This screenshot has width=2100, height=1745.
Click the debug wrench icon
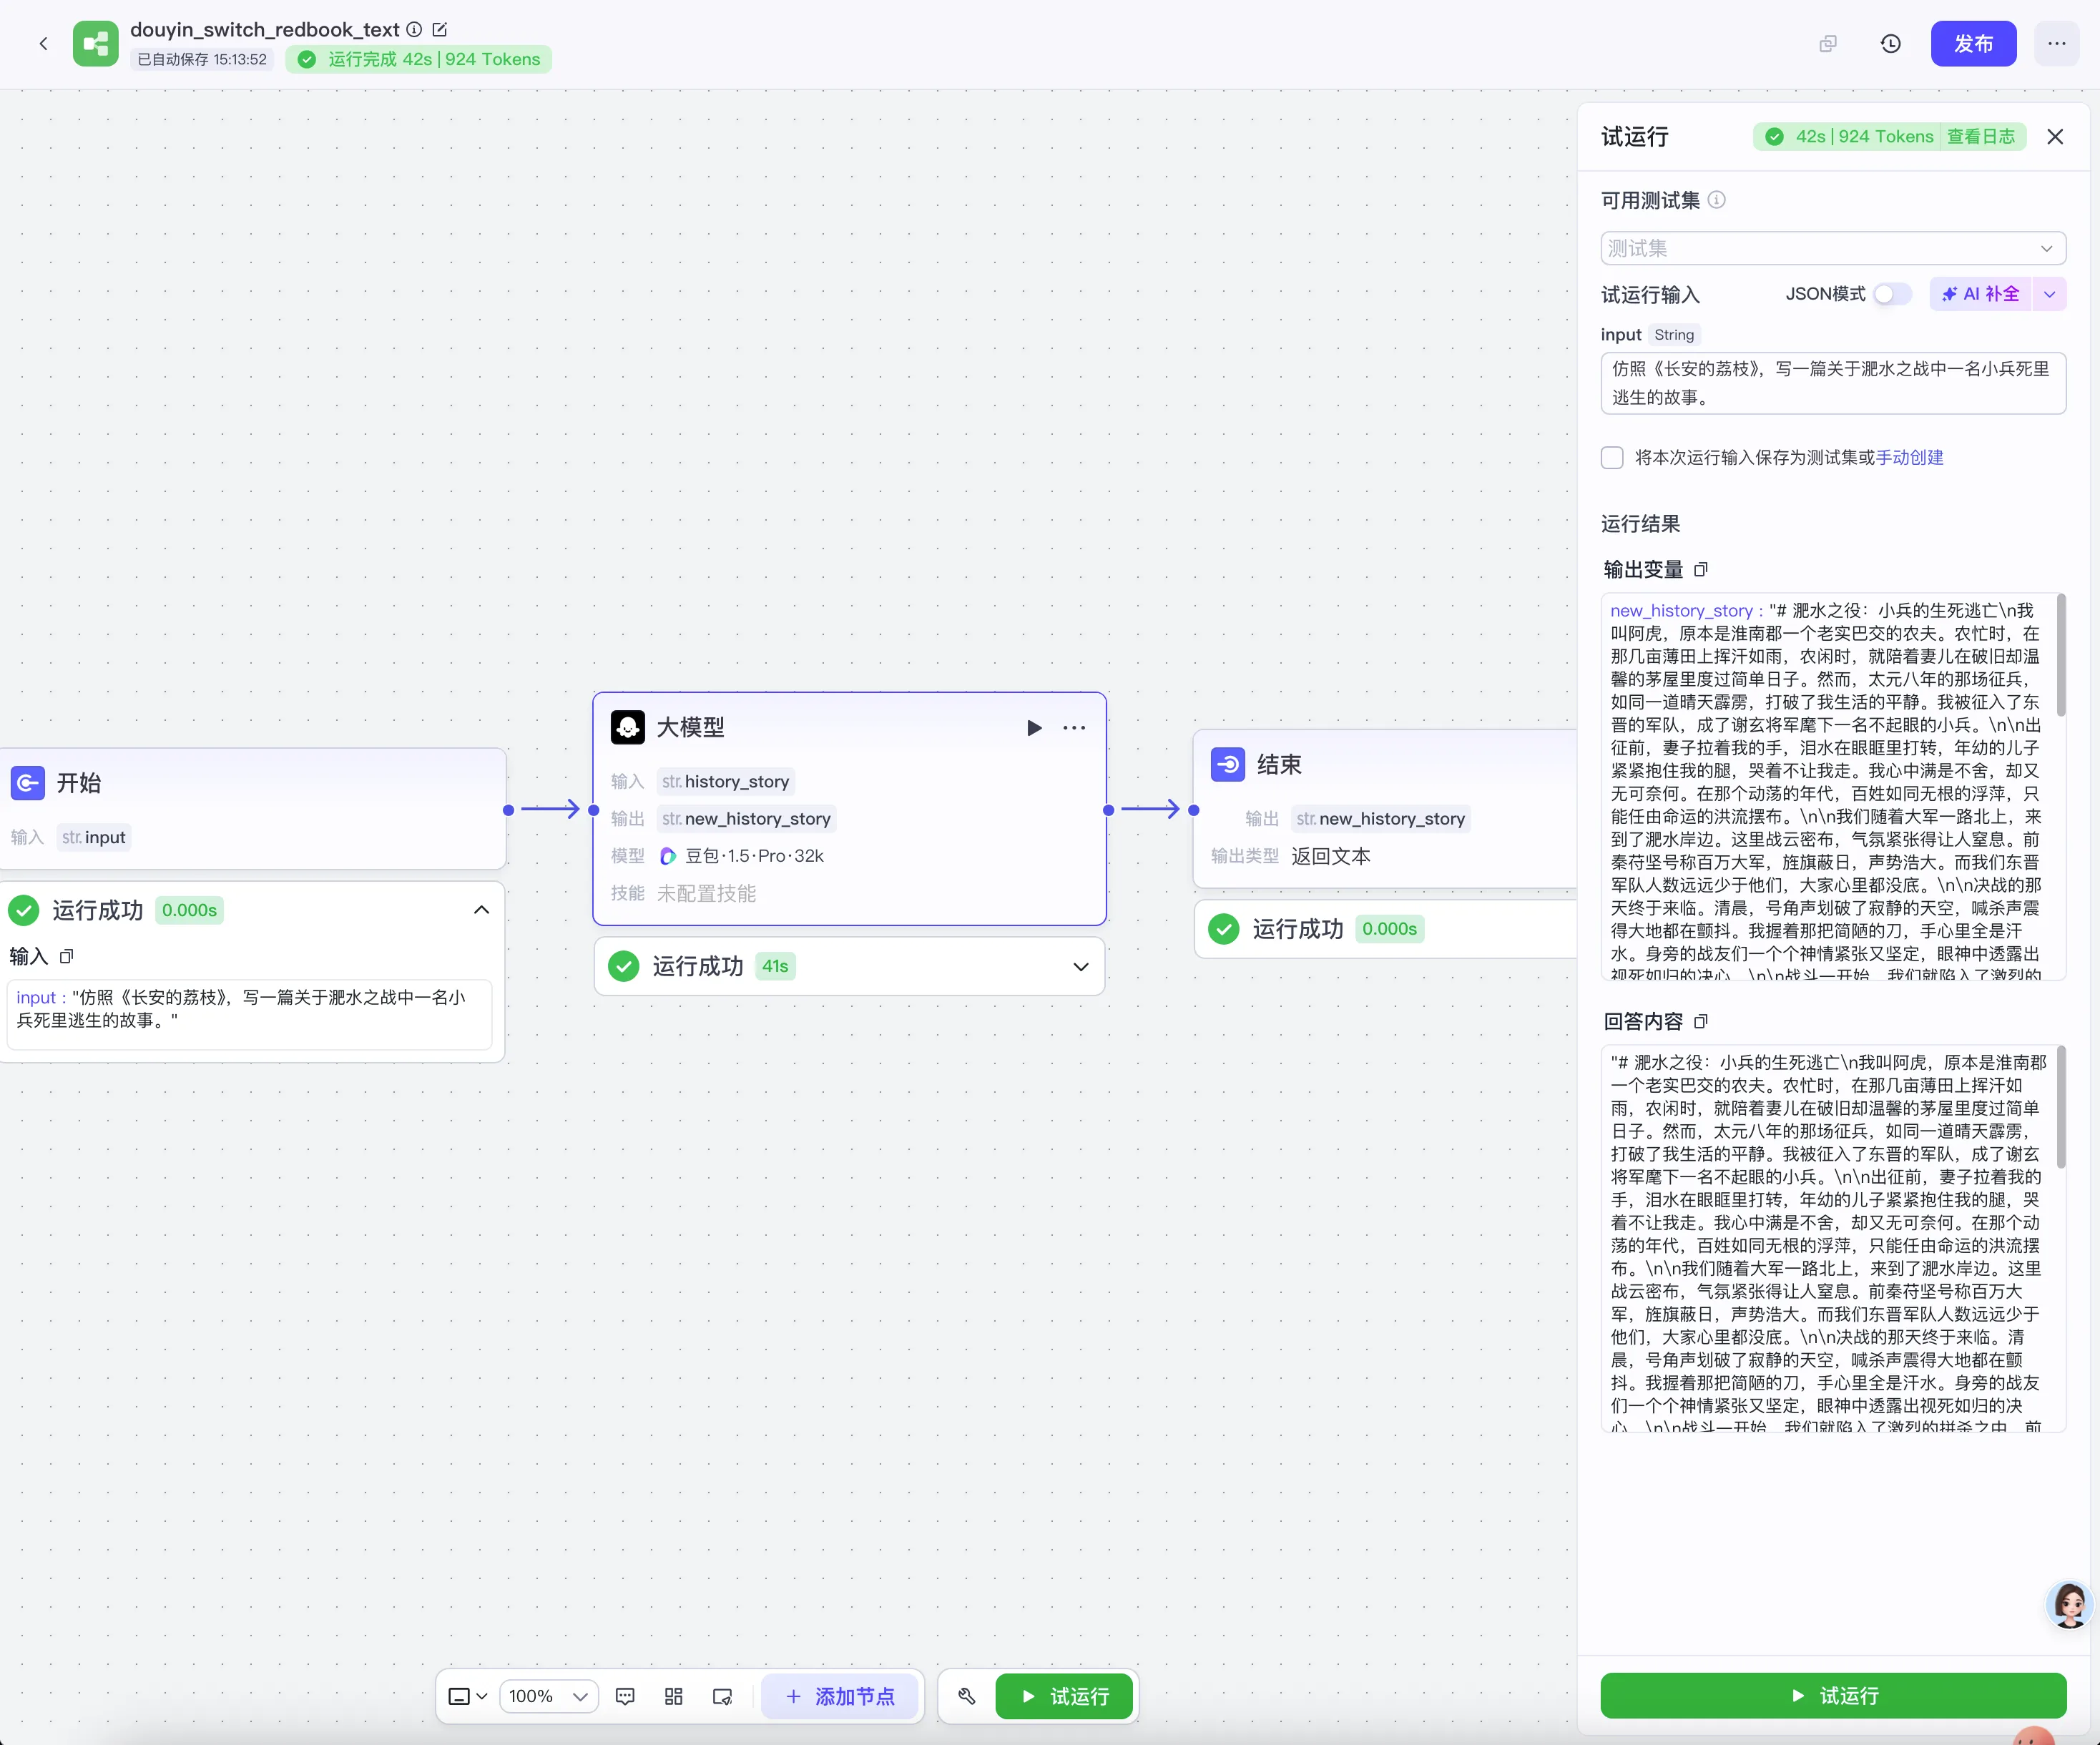966,1696
